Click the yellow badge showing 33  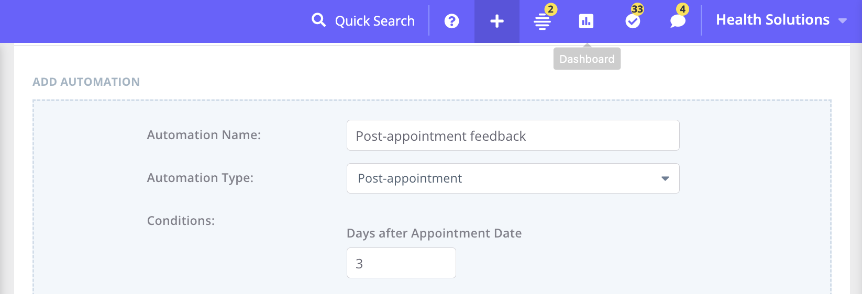[x=637, y=9]
